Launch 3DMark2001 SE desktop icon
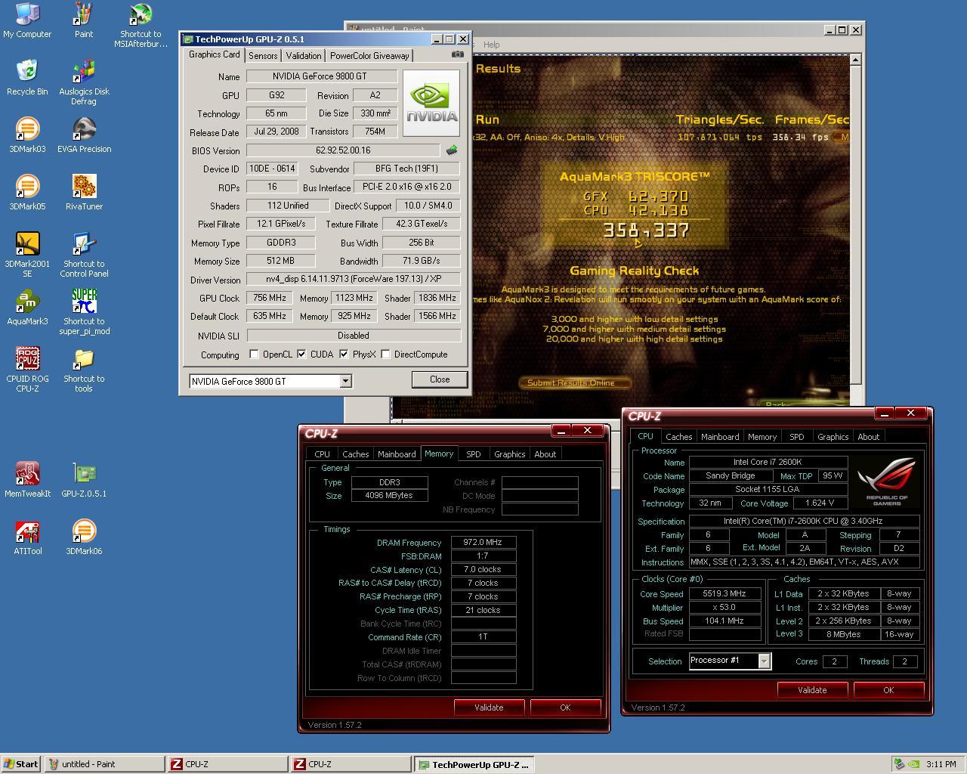967x774 pixels. (27, 255)
